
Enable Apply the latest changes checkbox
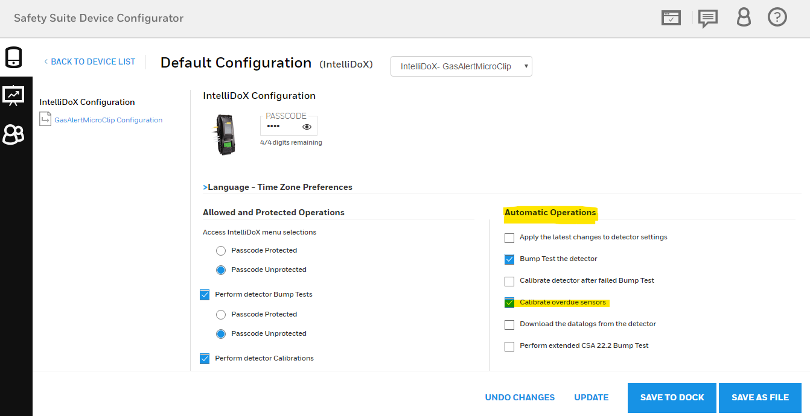pyautogui.click(x=509, y=238)
